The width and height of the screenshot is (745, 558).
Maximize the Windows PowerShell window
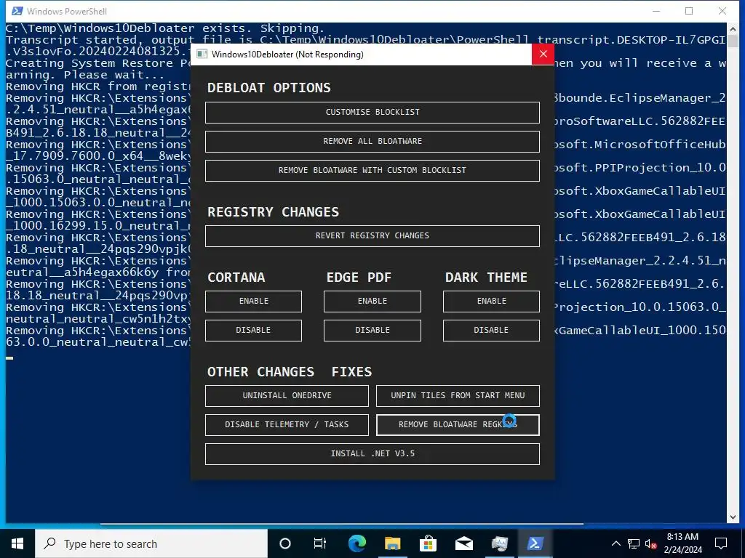689,11
